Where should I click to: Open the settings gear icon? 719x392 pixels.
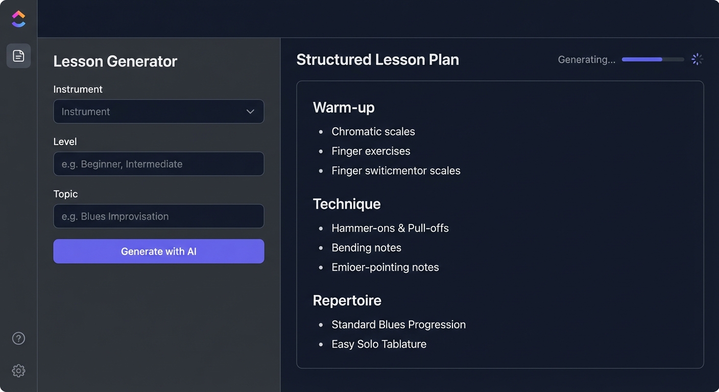(18, 371)
